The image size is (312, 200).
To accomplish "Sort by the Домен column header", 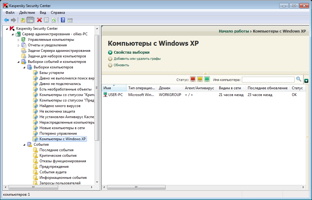I will (170, 88).
